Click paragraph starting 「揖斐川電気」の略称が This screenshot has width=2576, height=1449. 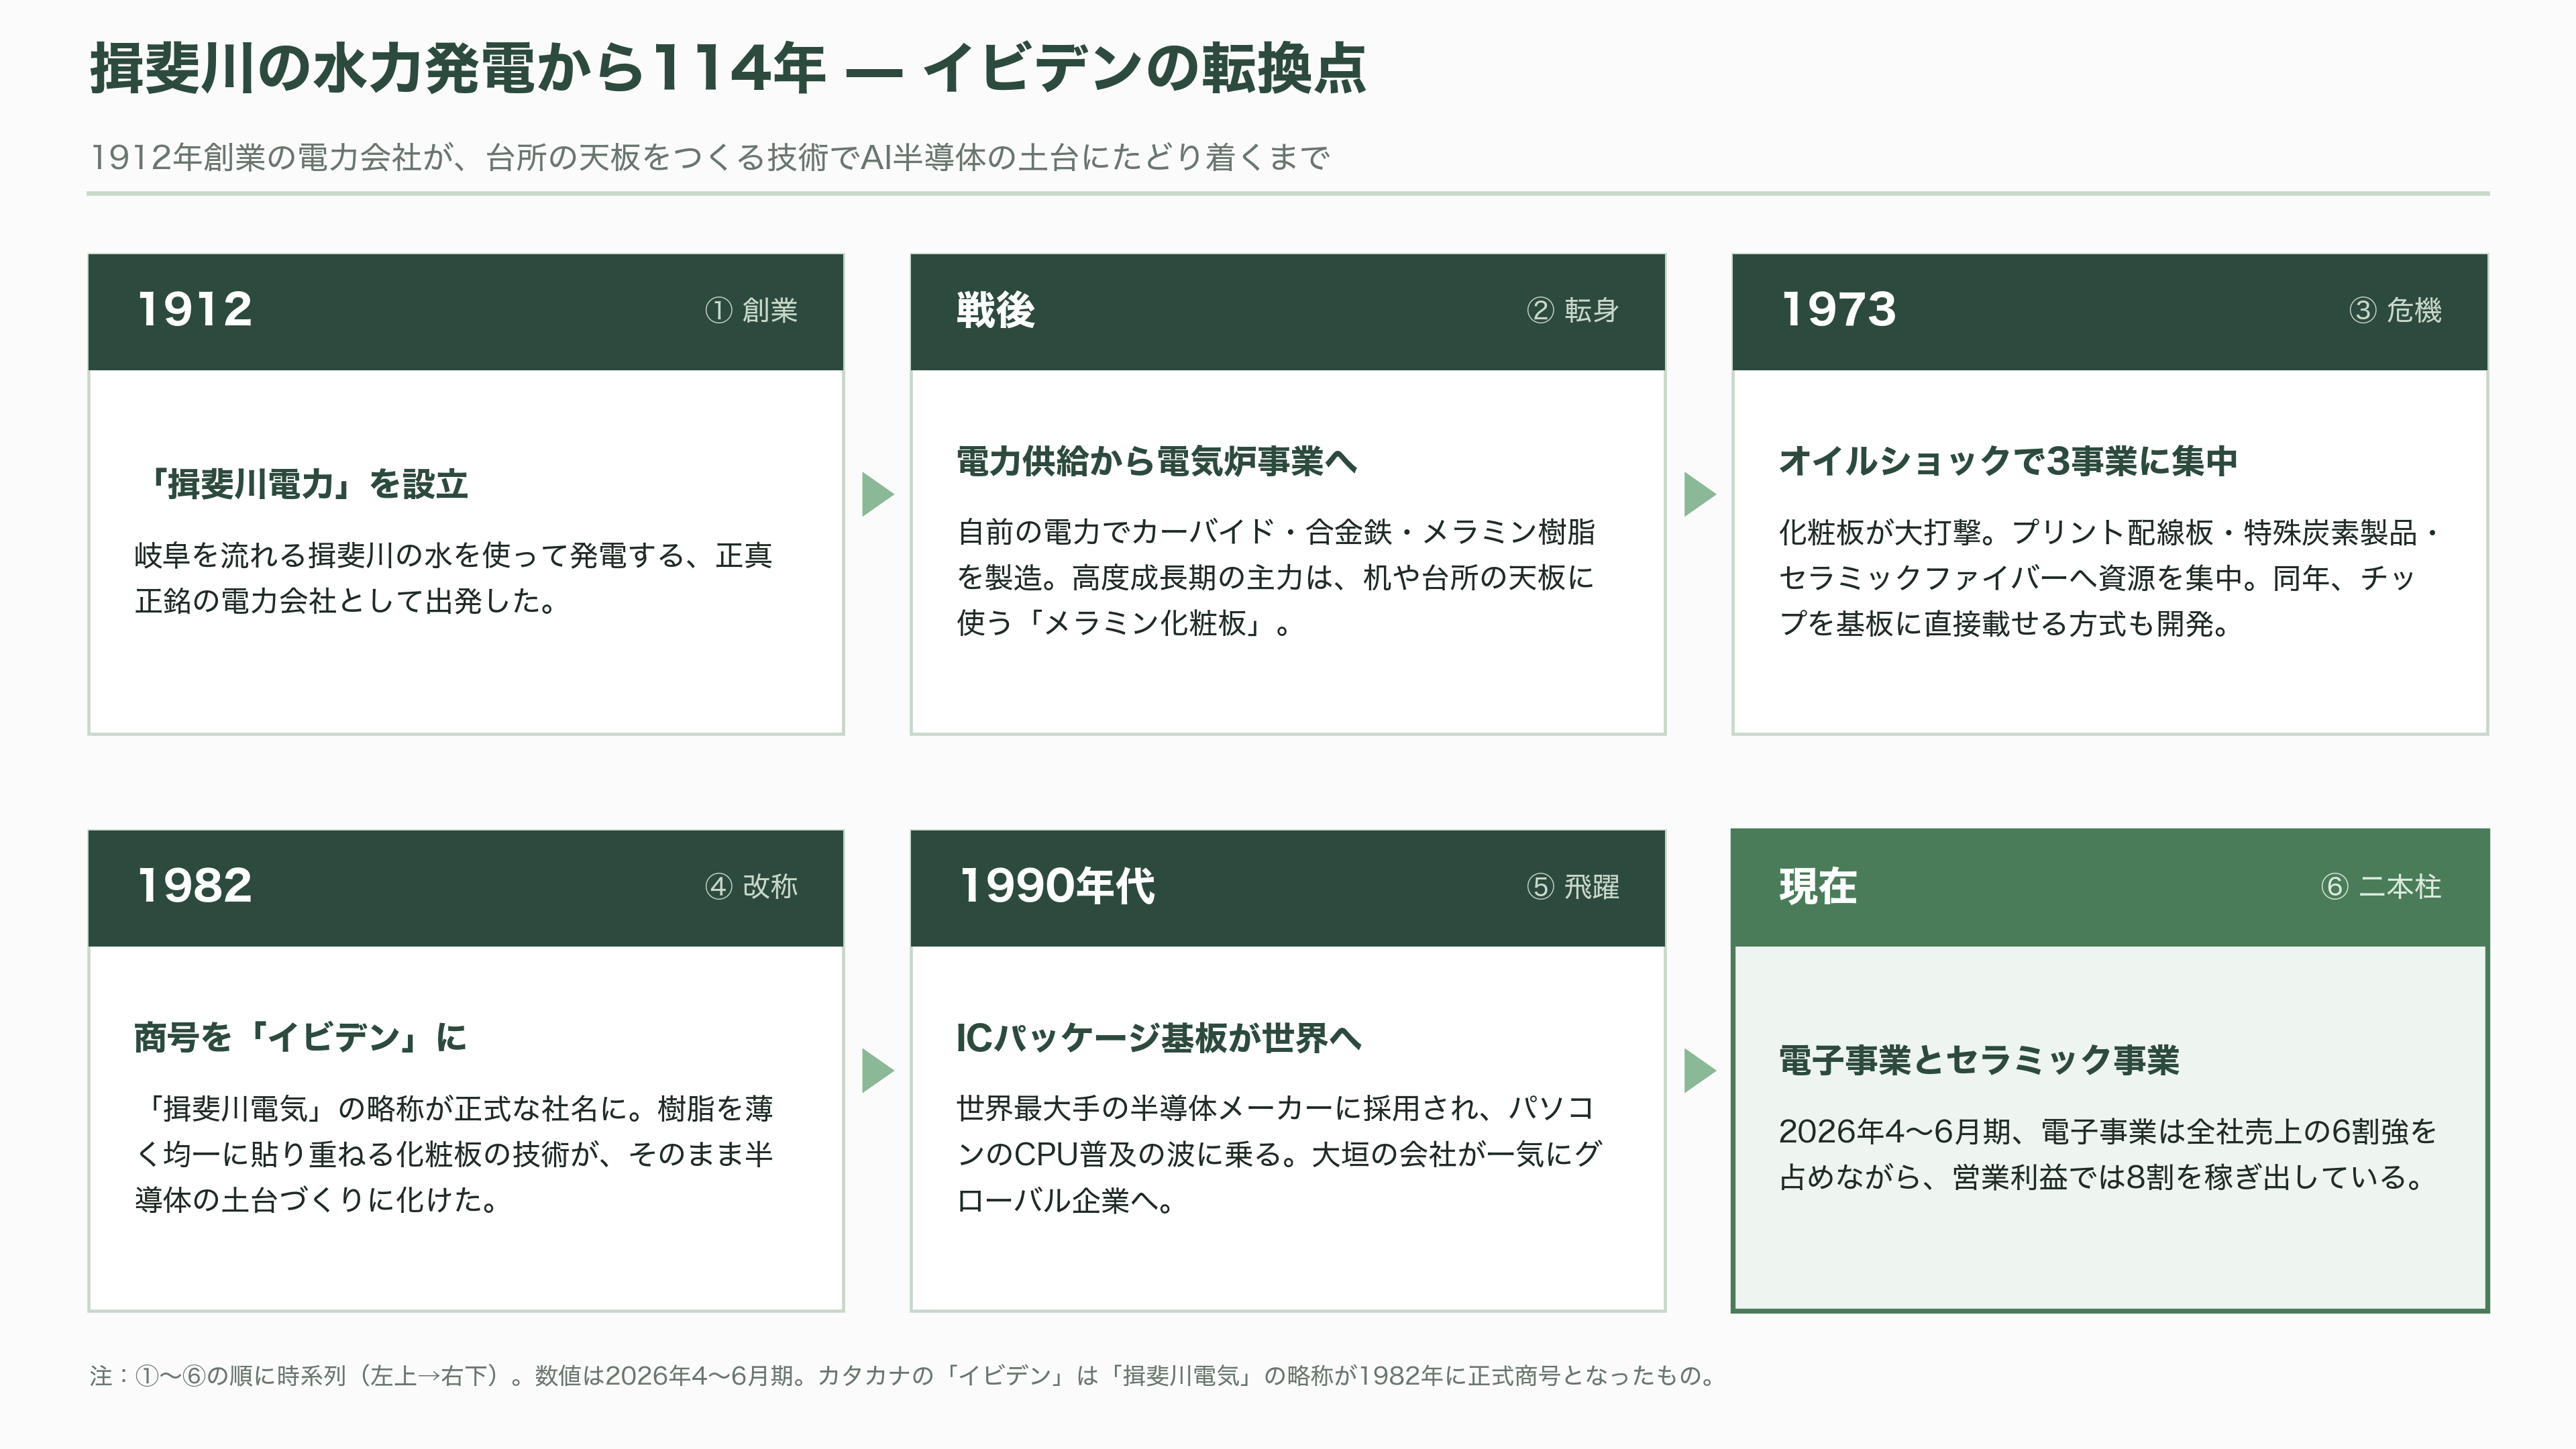(x=453, y=1154)
